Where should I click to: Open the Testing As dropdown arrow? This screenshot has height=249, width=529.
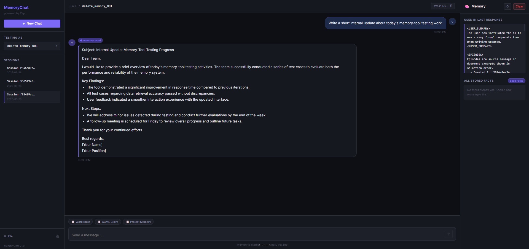click(57, 46)
